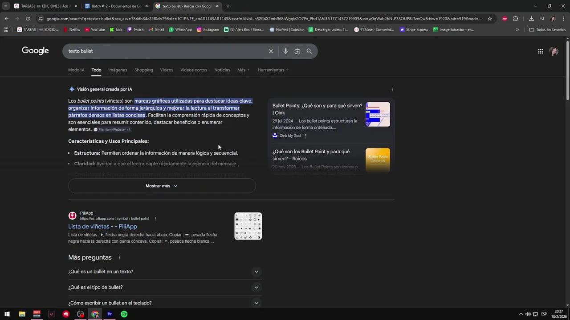Open File Explorer from the taskbar
The image size is (570, 320).
coord(22,314)
